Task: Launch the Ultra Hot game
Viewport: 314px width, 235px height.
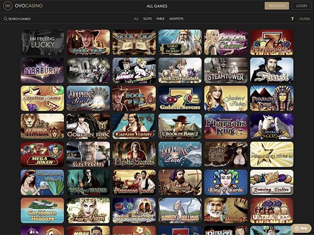Action: [272, 210]
